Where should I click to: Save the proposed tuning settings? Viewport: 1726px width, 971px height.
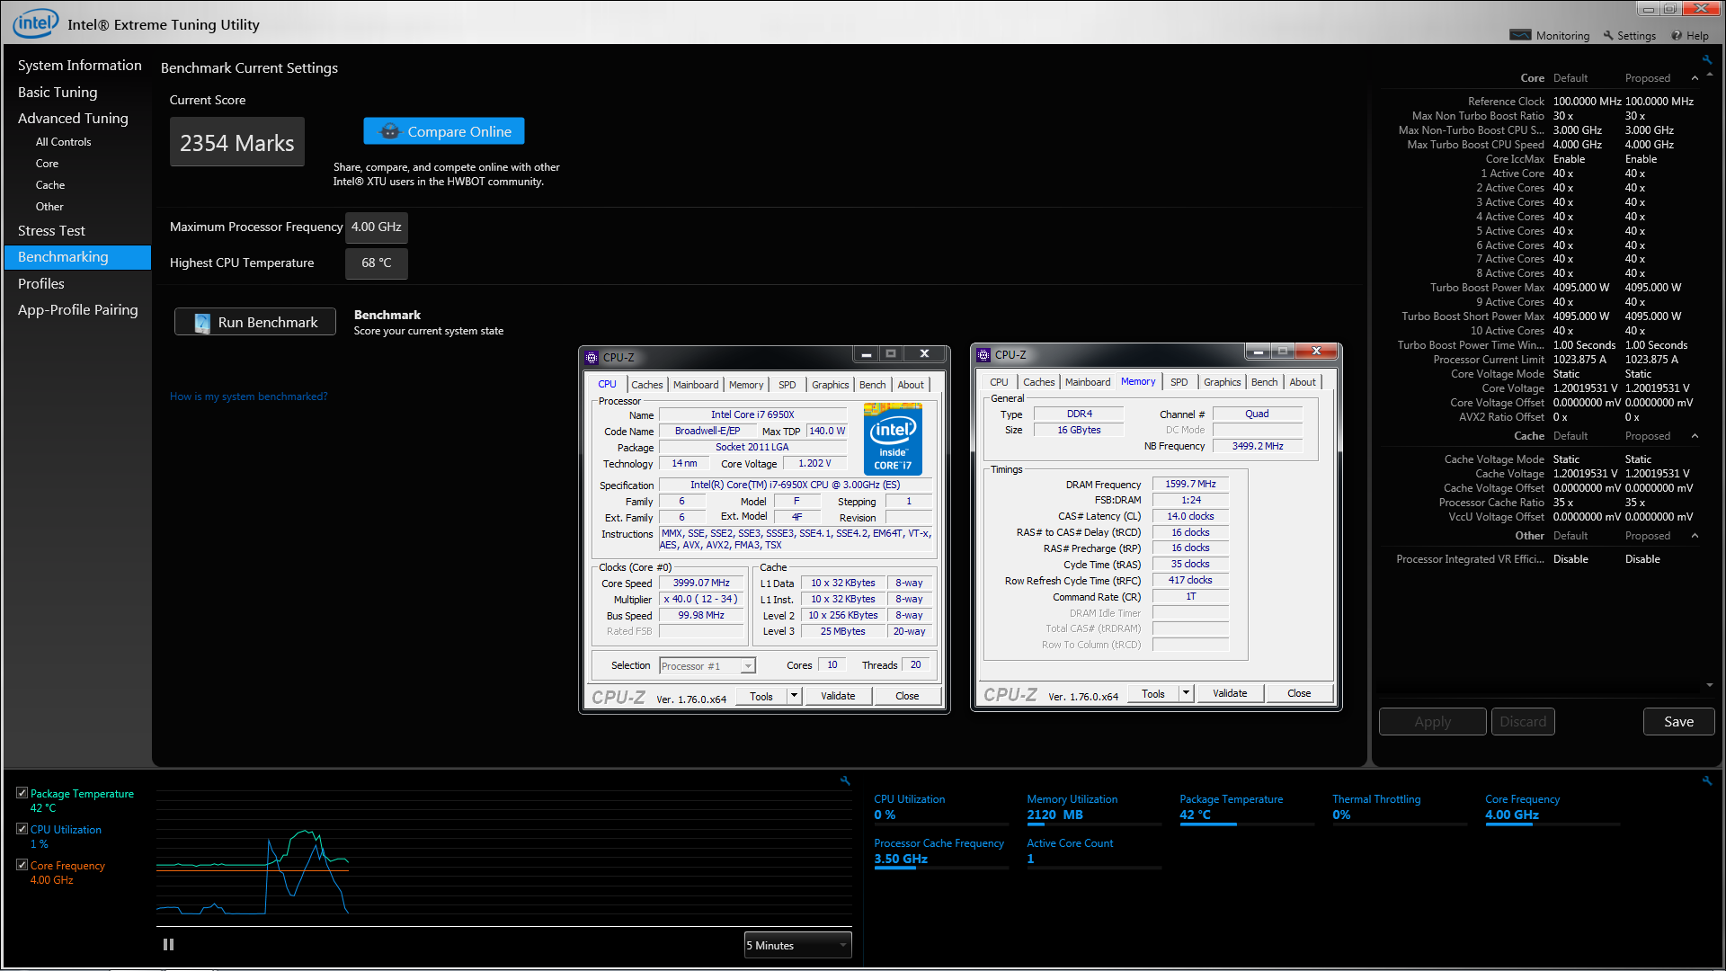[x=1677, y=721]
